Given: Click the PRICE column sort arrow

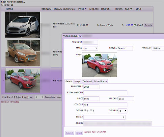Looking at the screenshot, I should pos(86,9).
